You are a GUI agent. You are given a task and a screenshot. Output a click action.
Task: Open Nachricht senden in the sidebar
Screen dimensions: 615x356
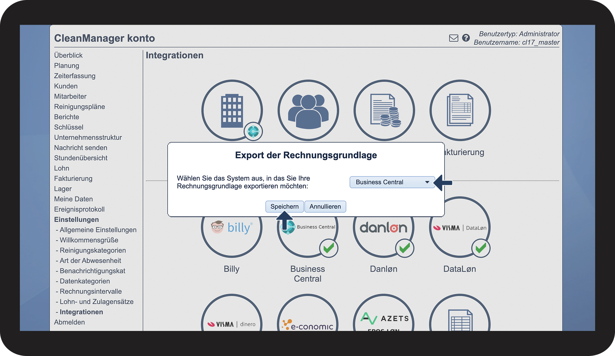tap(80, 148)
